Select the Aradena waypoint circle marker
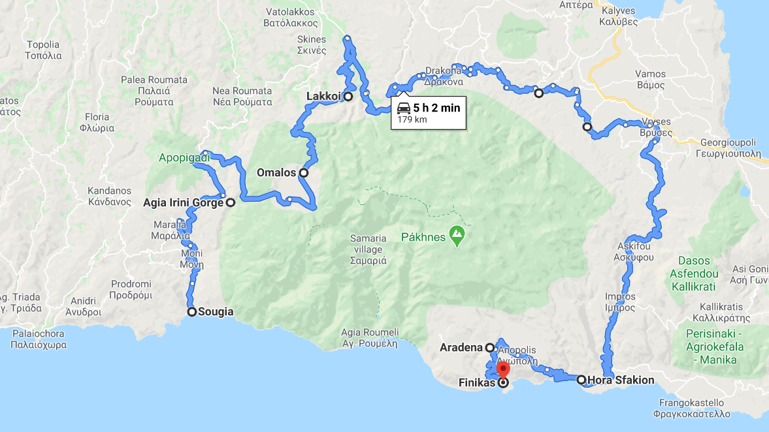Image resolution: width=769 pixels, height=432 pixels. (x=489, y=347)
